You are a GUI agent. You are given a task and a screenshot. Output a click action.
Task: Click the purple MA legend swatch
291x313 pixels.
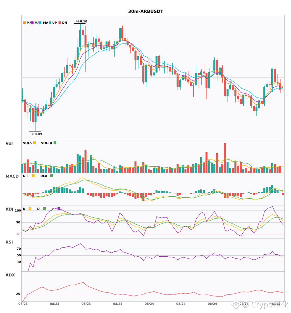click(32, 23)
